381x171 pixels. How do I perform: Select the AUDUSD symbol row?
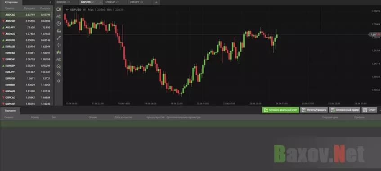[x=26, y=40]
